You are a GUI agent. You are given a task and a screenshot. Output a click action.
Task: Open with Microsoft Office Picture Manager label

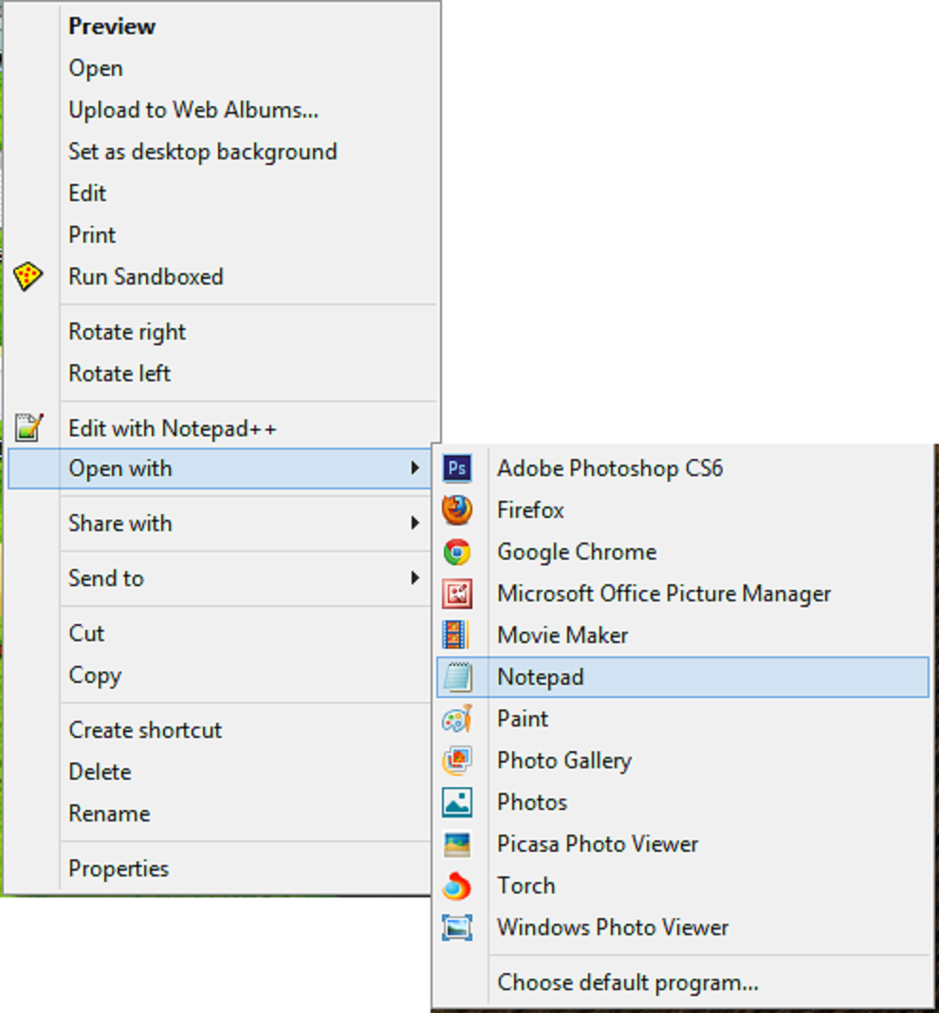point(664,594)
